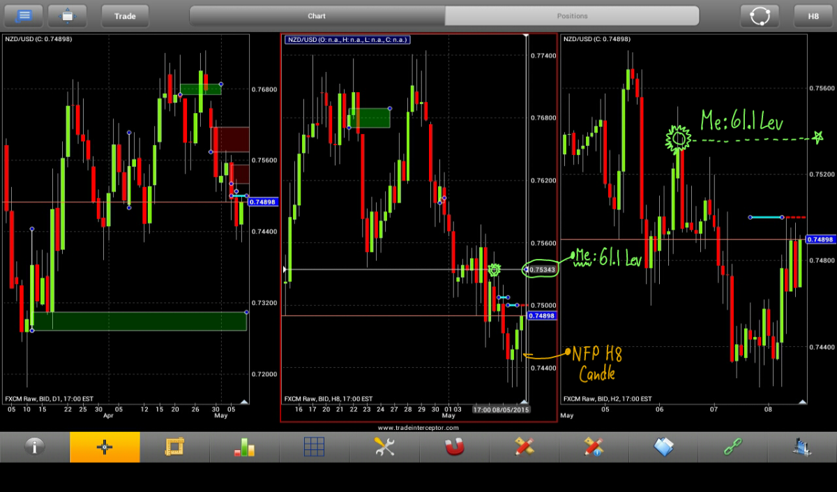Open the info icon in the bottom toolbar
This screenshot has height=492, width=837.
[x=35, y=447]
